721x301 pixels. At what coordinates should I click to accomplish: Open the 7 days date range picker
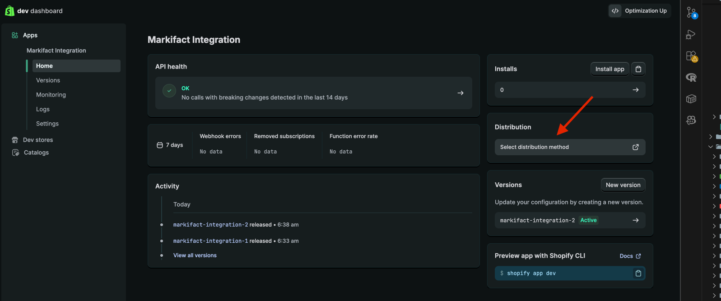click(170, 145)
